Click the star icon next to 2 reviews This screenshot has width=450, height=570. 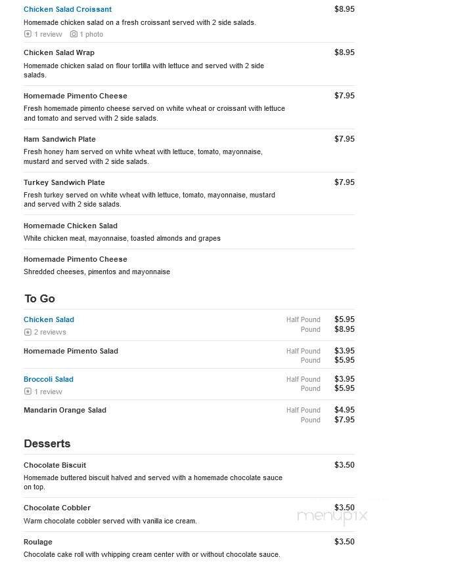click(x=28, y=332)
